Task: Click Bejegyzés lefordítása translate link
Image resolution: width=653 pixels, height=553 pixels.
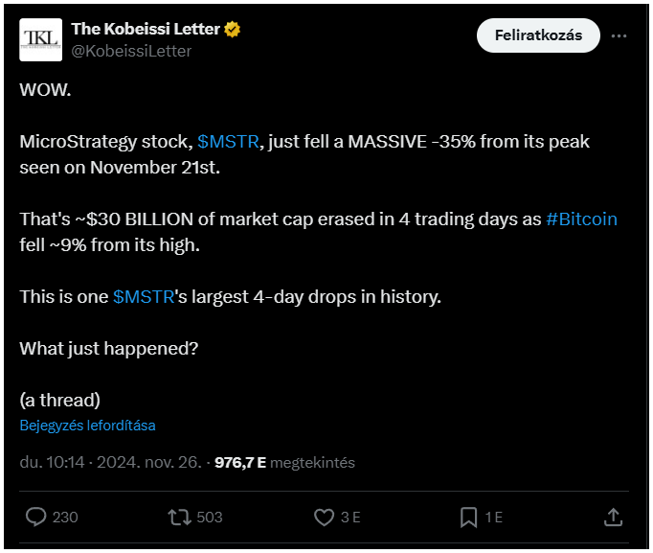Action: tap(87, 426)
